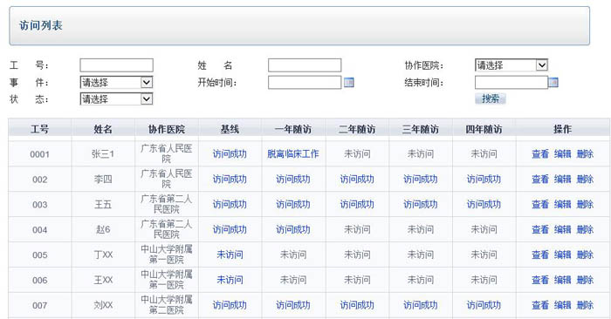Click 删除 for row 002

(585, 180)
